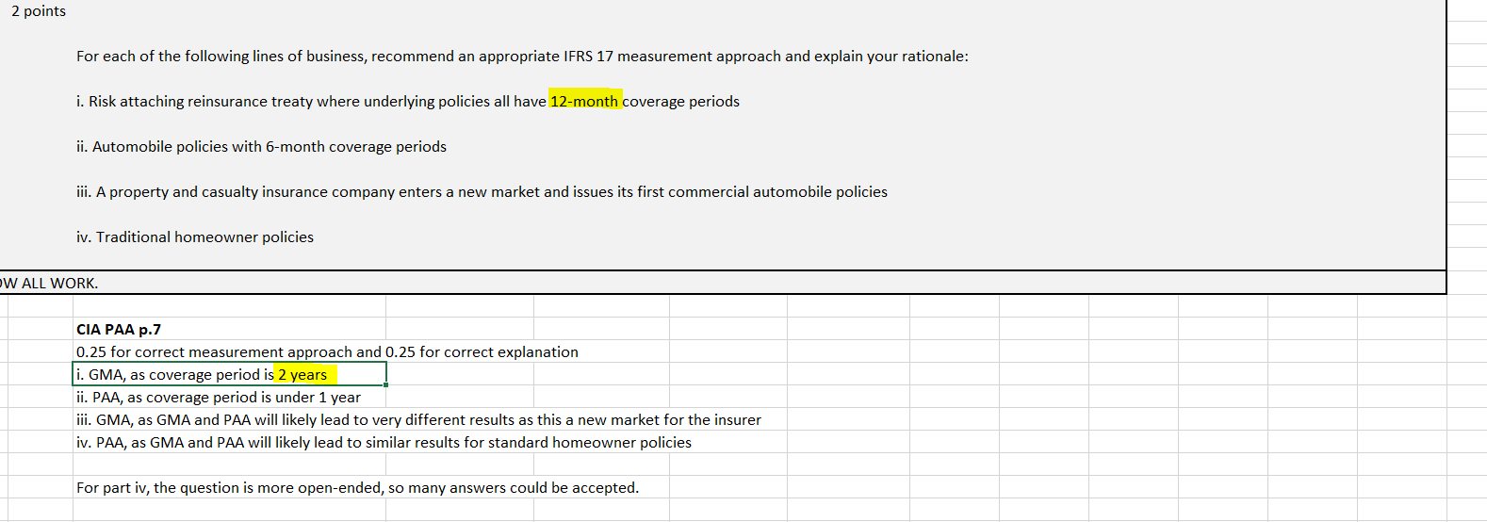Click the "OW ALL WORK." instruction row

pyautogui.click(x=722, y=283)
